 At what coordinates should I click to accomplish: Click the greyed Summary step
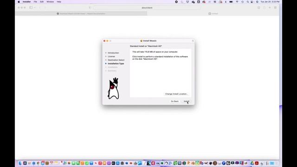tap(112, 71)
